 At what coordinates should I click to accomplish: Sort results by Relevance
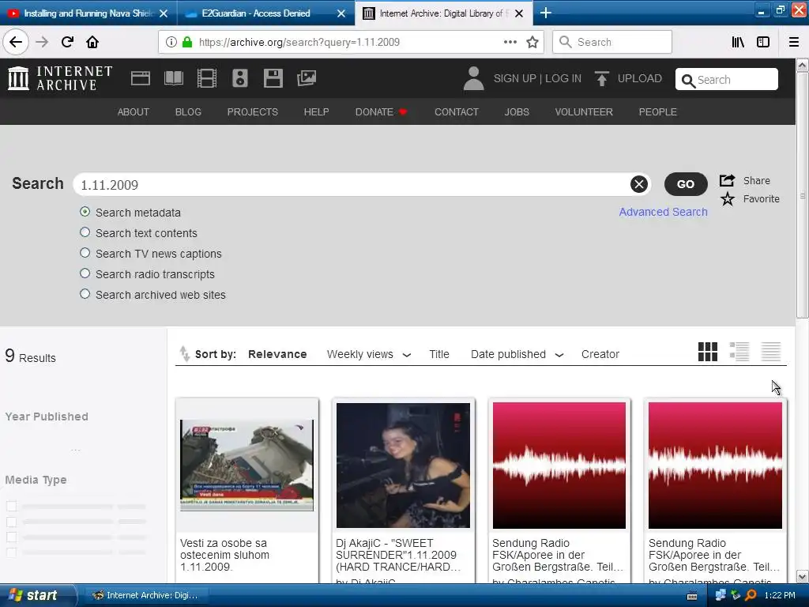coord(277,354)
